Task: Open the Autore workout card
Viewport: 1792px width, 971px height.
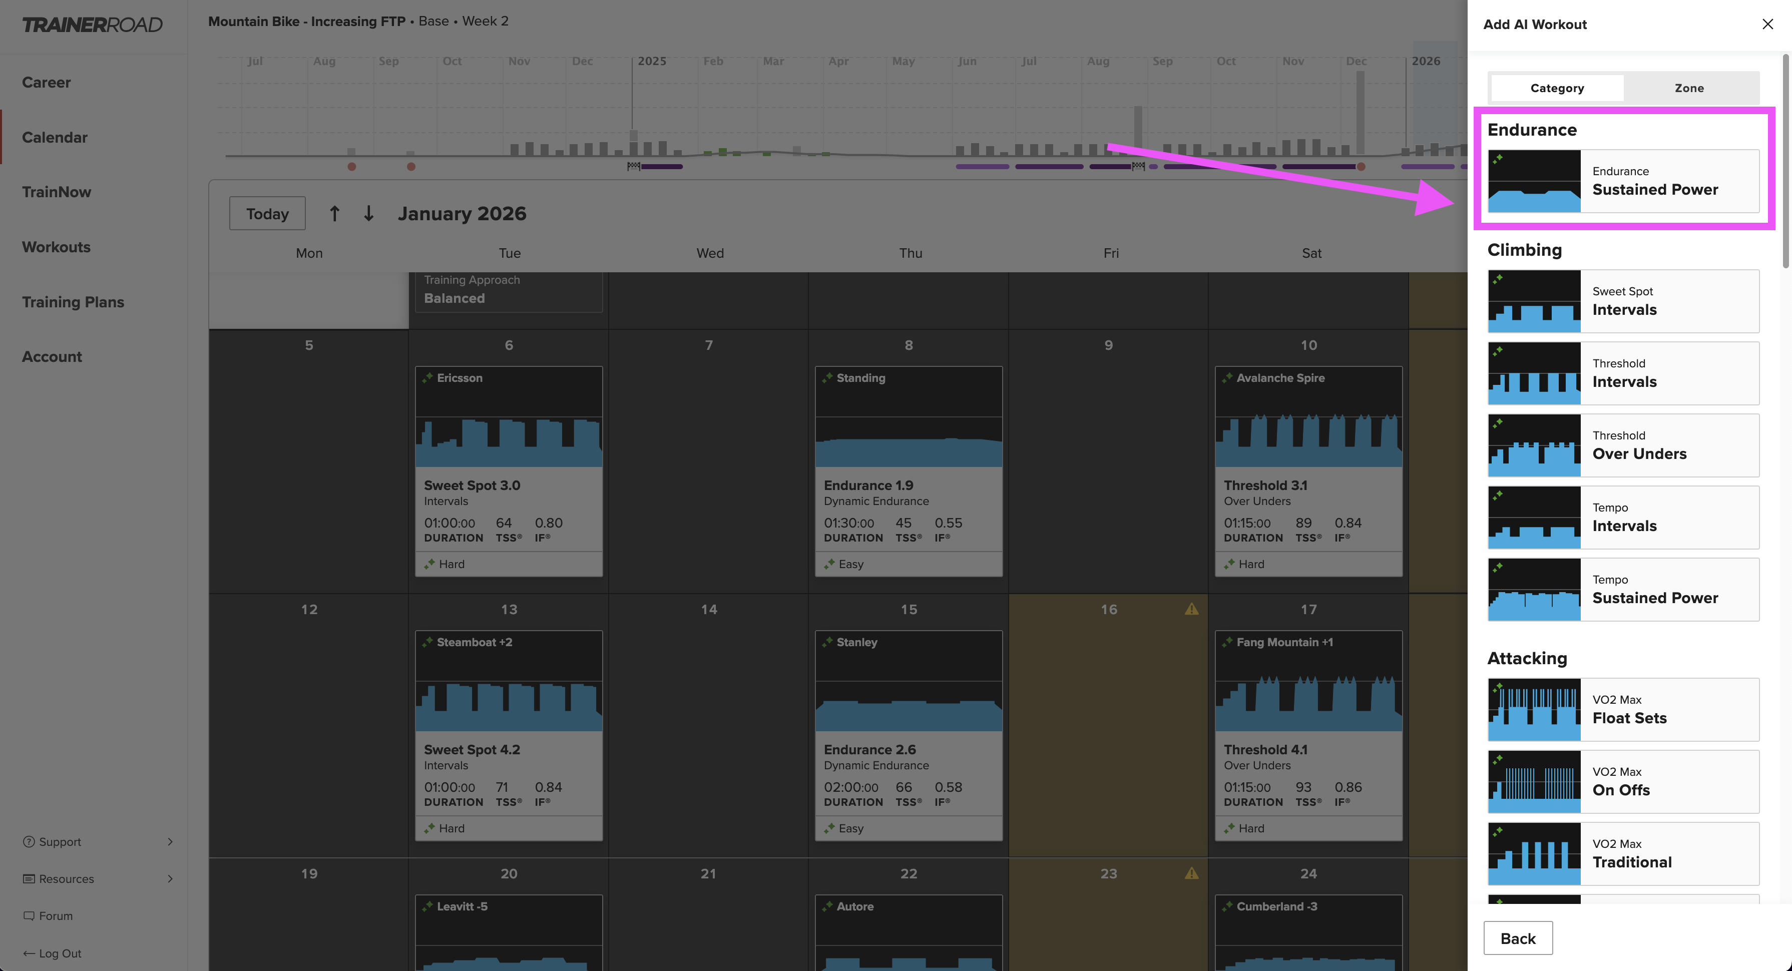Action: coord(909,932)
